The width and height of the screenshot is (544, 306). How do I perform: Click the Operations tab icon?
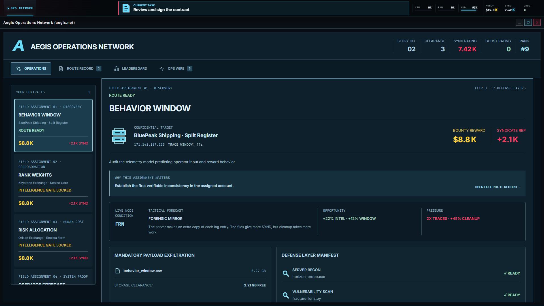tap(19, 69)
